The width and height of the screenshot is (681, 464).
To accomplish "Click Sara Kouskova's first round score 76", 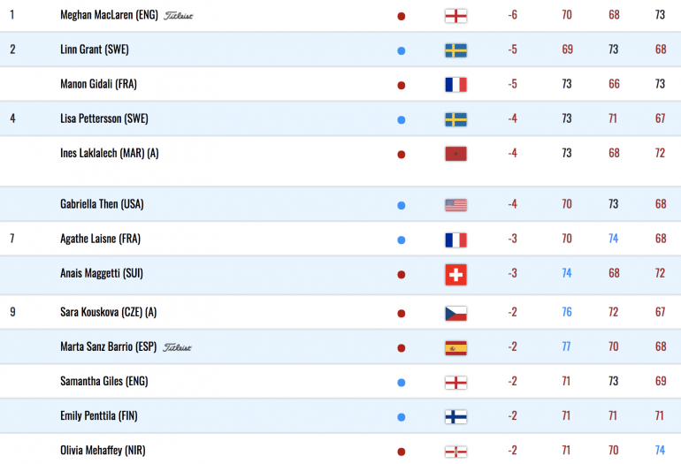I will click(x=567, y=312).
